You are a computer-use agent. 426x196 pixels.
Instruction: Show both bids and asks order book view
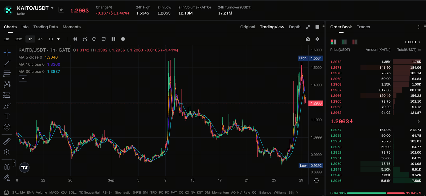coord(333,42)
